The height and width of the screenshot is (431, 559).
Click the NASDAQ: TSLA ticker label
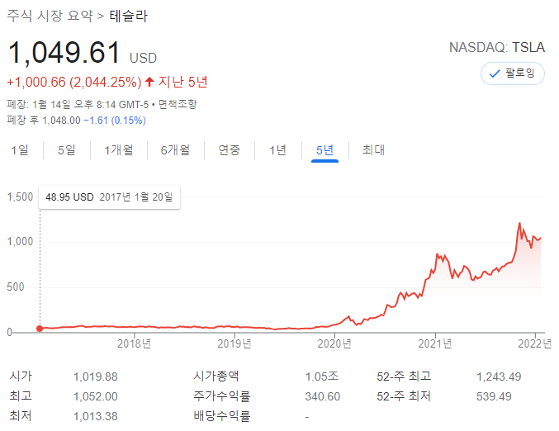(x=497, y=47)
